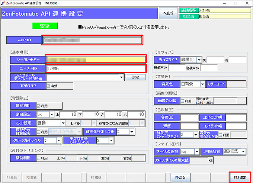
Task: Click the APP ID input field
Action: coord(92,40)
